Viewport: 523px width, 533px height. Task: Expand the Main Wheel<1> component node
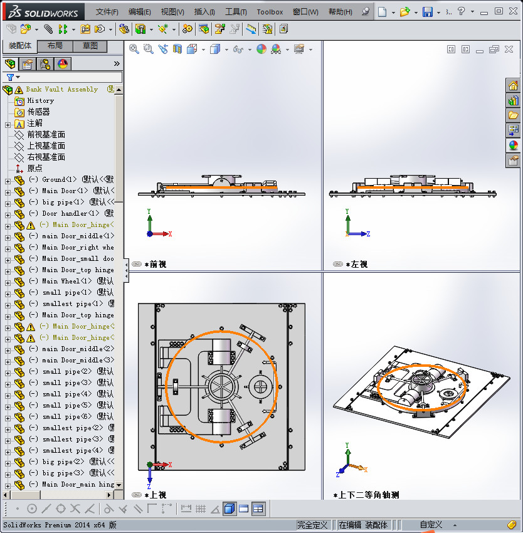pyautogui.click(x=8, y=283)
